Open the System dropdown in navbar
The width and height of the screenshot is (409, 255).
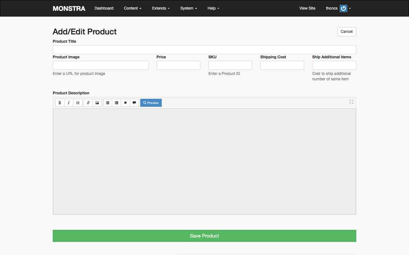(x=189, y=8)
